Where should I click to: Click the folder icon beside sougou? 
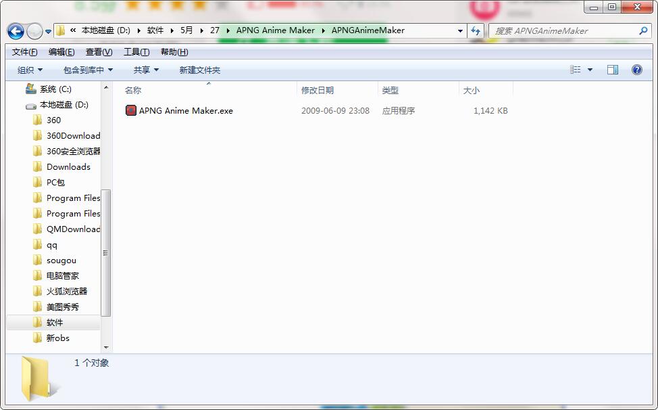[37, 260]
